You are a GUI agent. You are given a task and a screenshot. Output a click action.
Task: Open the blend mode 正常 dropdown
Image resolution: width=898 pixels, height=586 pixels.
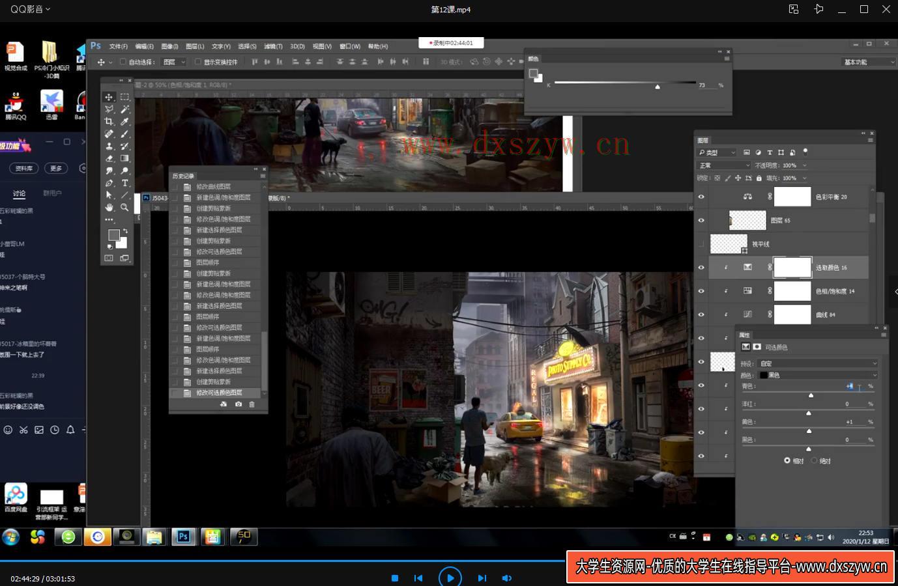724,165
